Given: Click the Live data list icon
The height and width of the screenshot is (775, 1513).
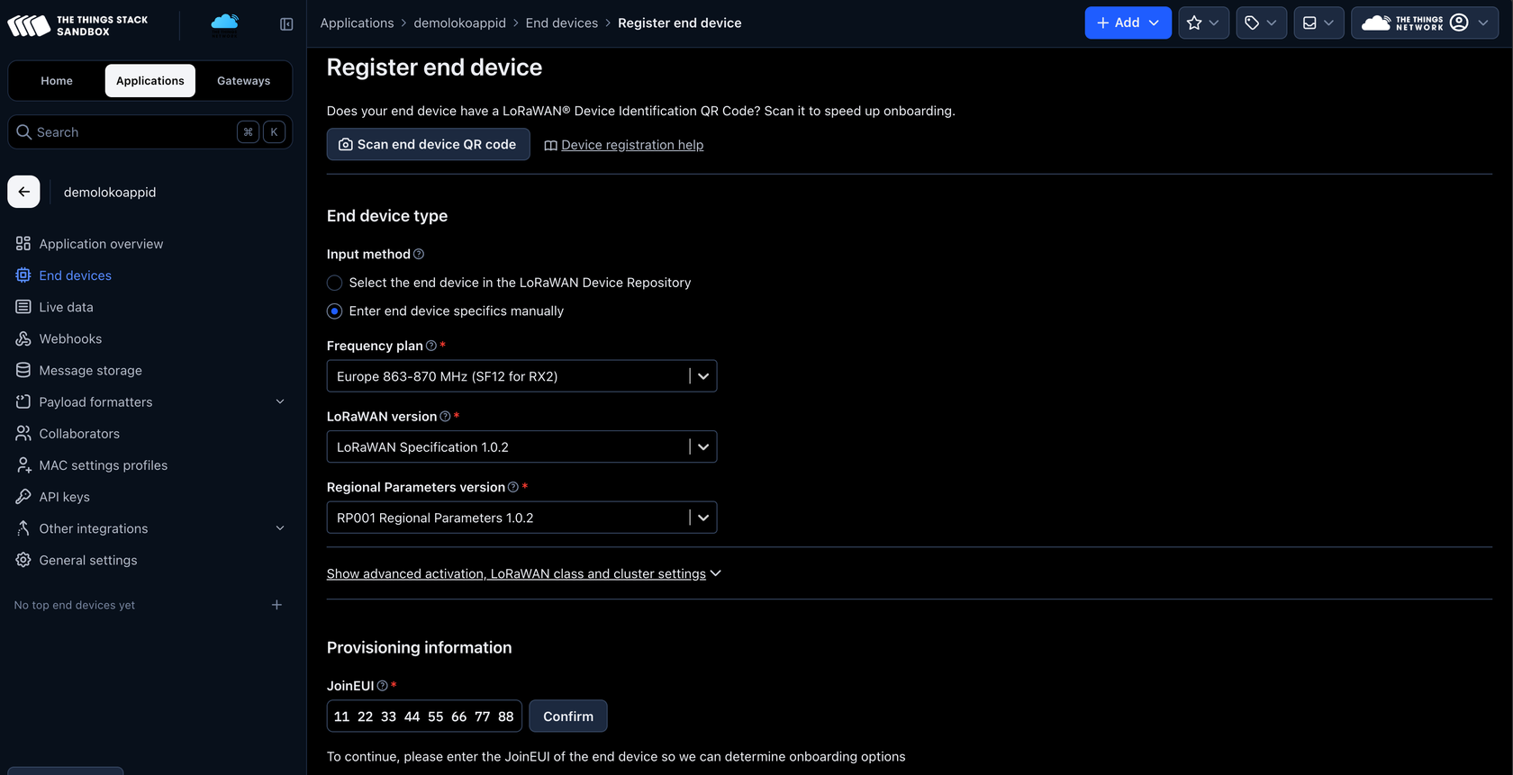Looking at the screenshot, I should pyautogui.click(x=23, y=307).
